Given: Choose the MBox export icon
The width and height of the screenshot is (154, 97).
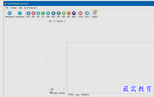Looking at the screenshot, I should pos(74,14).
